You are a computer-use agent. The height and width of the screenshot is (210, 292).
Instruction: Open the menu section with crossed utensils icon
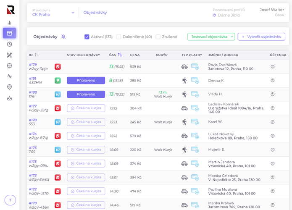pos(9,55)
